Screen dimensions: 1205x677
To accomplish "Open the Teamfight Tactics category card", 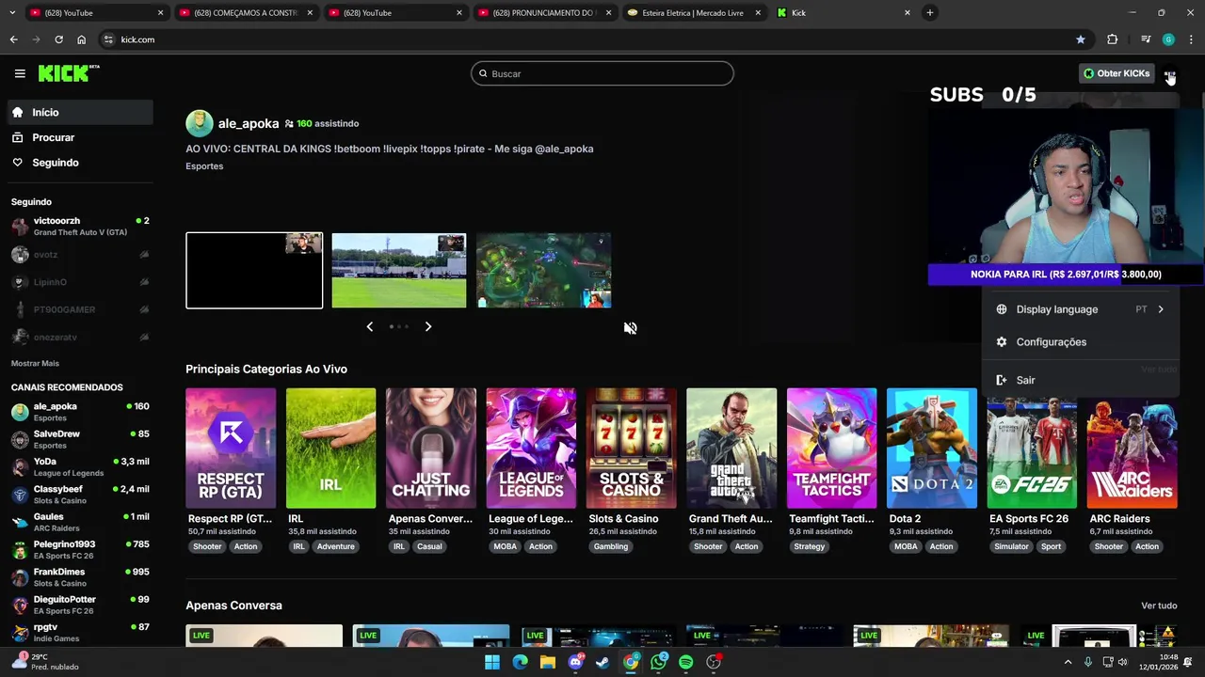I will [x=831, y=449].
